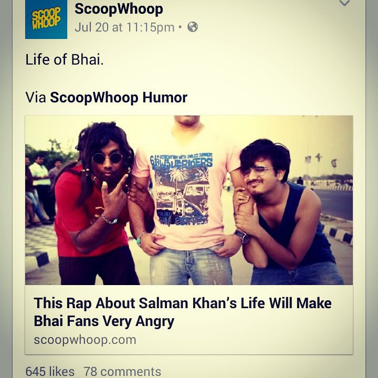Click the pink t-shirt graphic in photo
Image resolution: width=378 pixels, height=378 pixels.
click(183, 189)
